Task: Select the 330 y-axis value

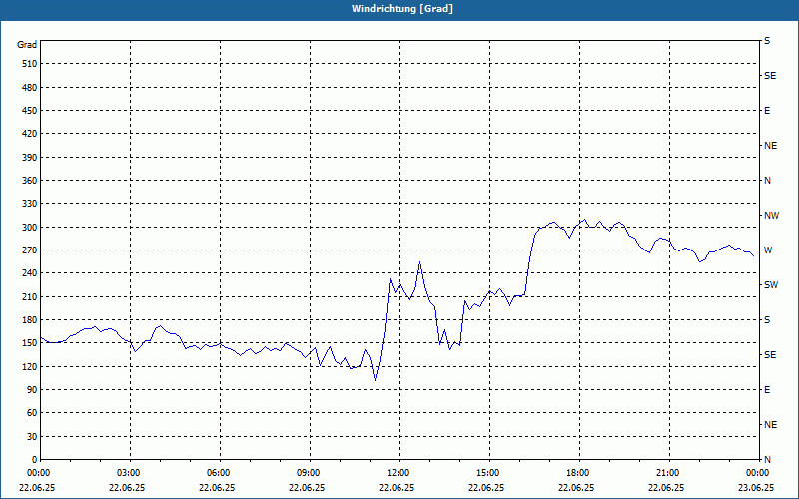Action: click(x=30, y=204)
